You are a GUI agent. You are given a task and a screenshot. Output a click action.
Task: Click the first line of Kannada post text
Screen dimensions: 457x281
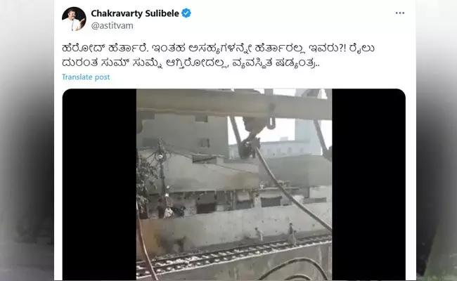218,48
